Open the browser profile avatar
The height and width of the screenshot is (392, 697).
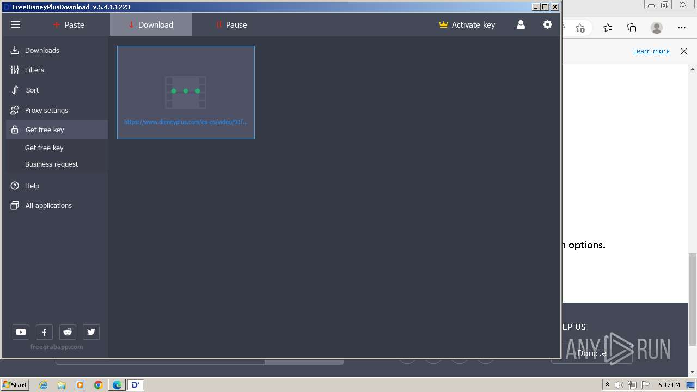coord(657,28)
